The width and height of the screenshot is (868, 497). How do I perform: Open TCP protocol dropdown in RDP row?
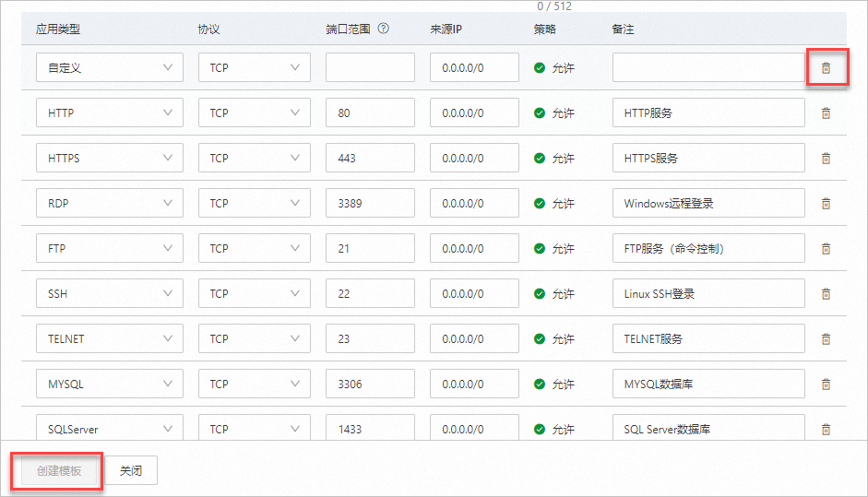(255, 203)
